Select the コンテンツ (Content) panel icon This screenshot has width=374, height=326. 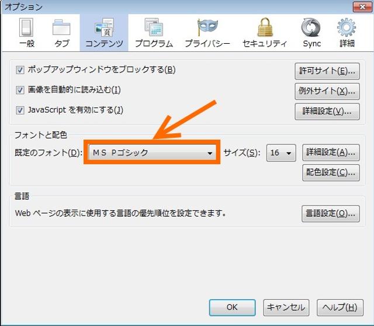(104, 33)
